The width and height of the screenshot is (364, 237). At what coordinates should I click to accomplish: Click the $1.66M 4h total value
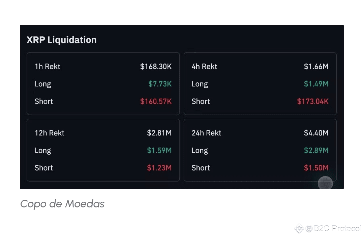[316, 67]
